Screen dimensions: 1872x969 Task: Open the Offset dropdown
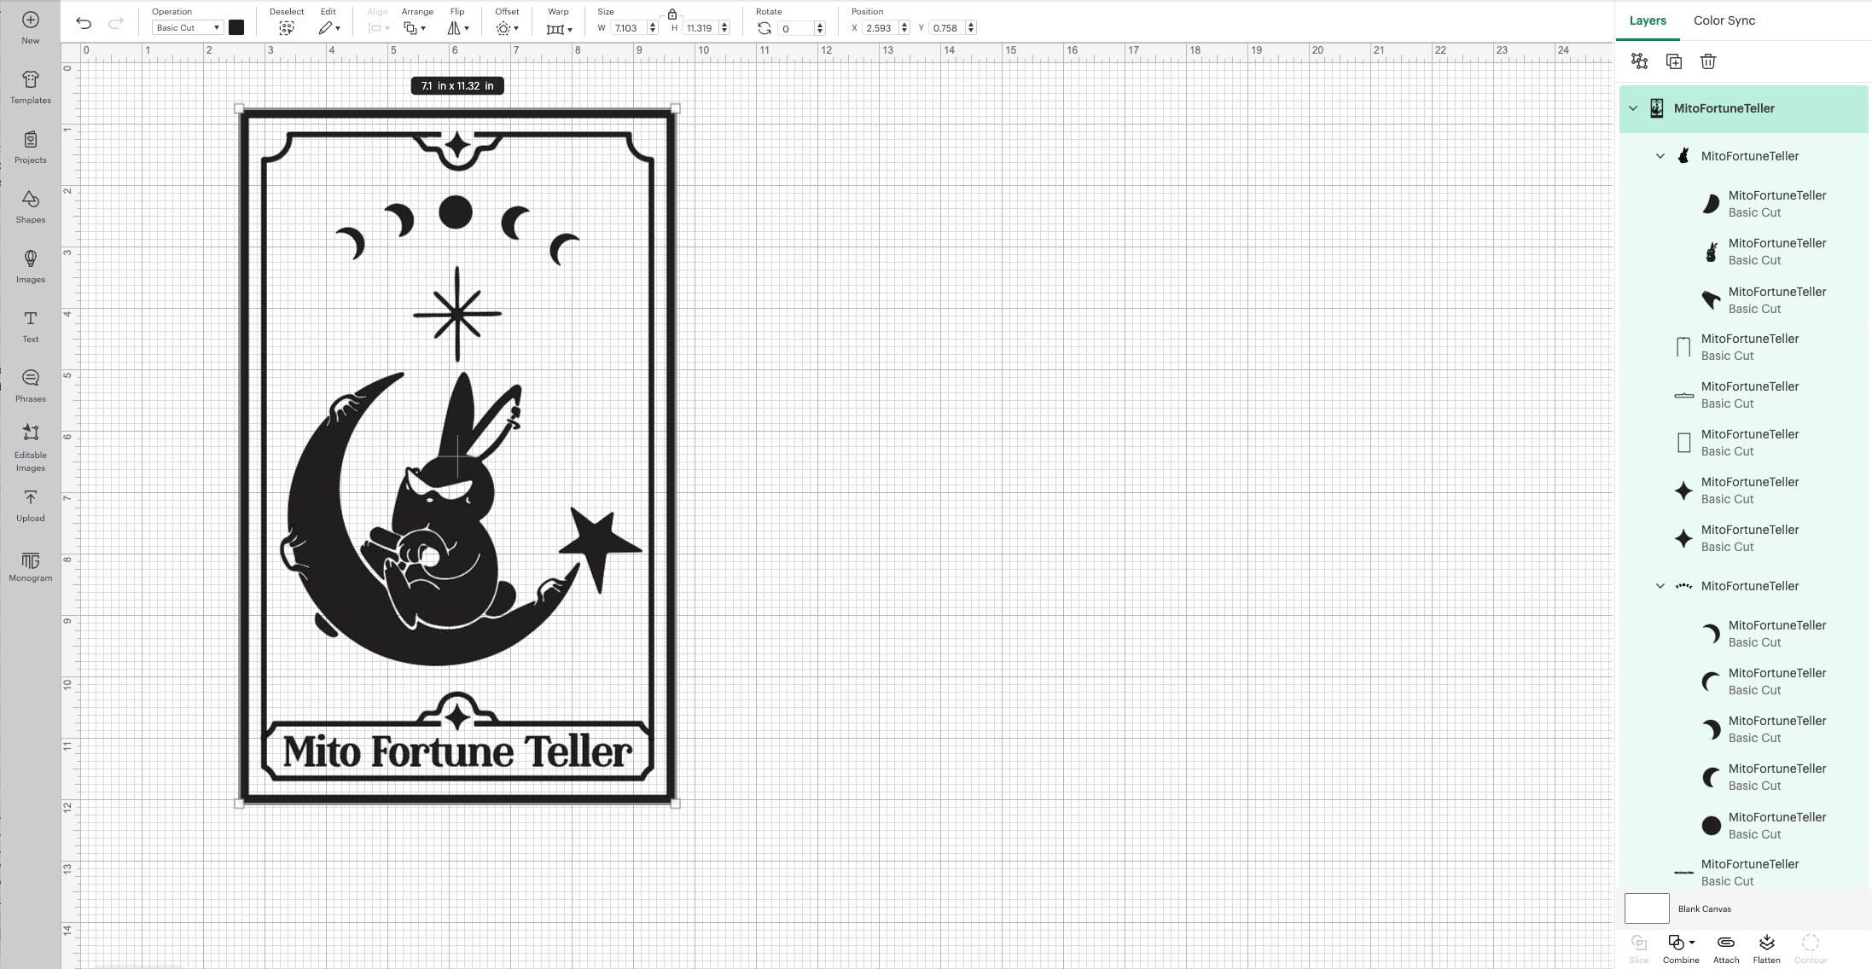click(x=508, y=28)
